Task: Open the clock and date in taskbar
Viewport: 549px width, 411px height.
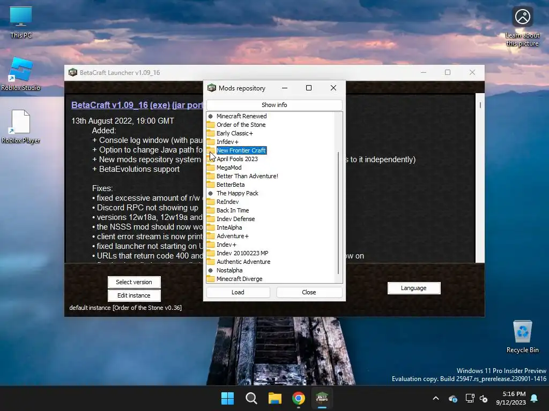Action: tap(511, 398)
